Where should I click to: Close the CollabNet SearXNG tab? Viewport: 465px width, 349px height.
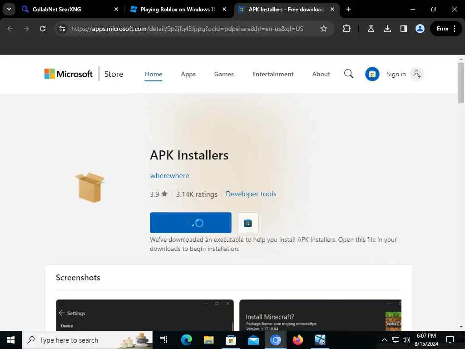click(116, 10)
